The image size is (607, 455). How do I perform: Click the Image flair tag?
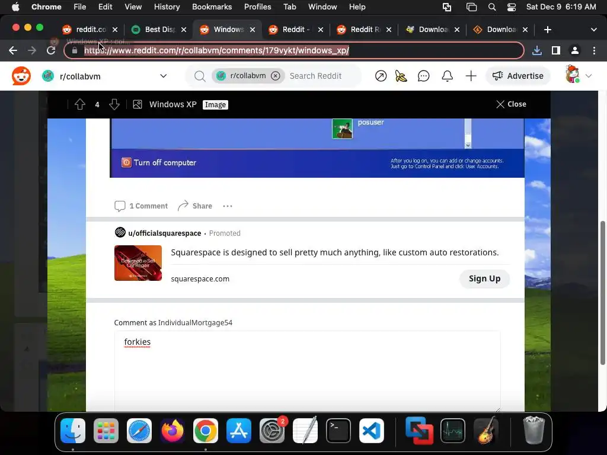coord(215,104)
